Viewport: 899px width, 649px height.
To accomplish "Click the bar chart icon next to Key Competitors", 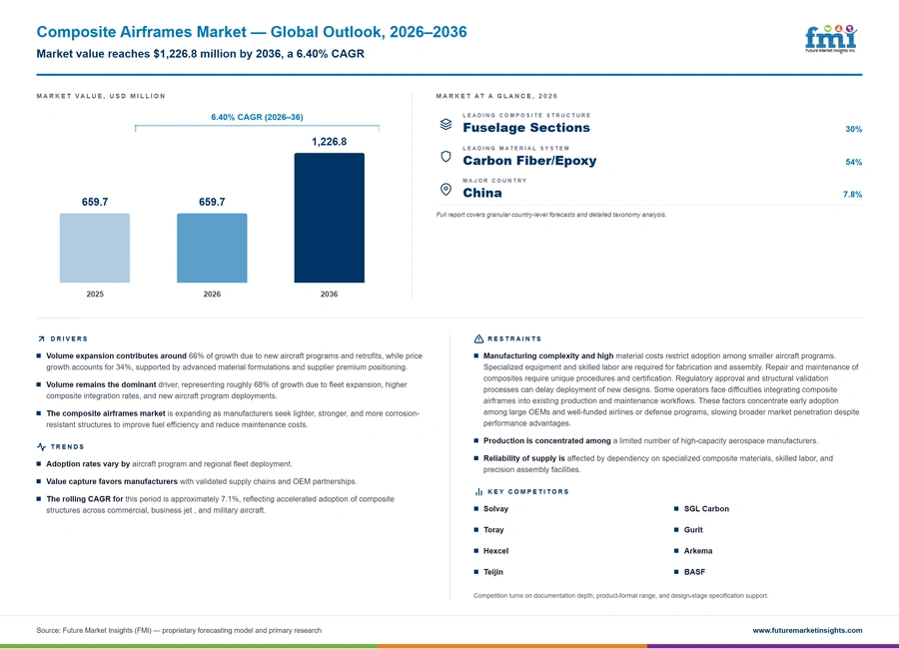I will 478,492.
